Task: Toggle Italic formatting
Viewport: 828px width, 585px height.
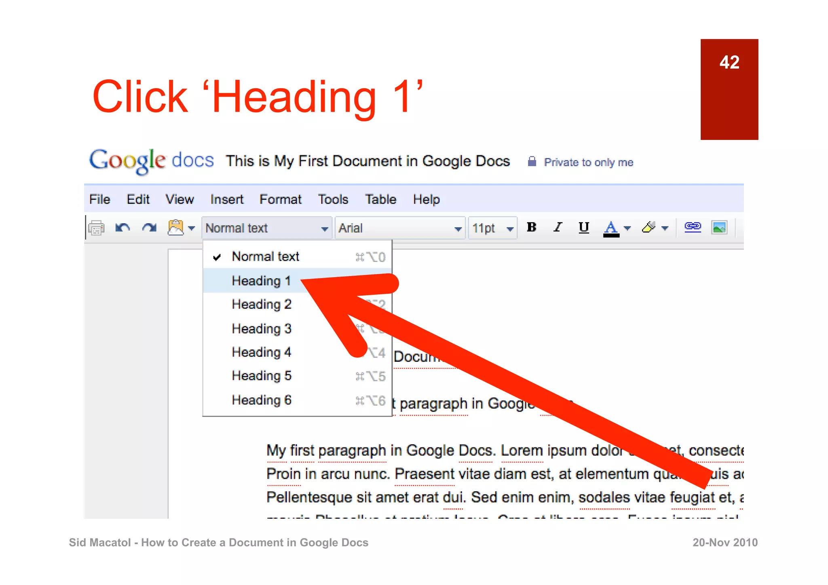Action: 558,227
